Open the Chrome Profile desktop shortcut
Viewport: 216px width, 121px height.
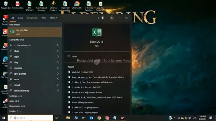53,6
